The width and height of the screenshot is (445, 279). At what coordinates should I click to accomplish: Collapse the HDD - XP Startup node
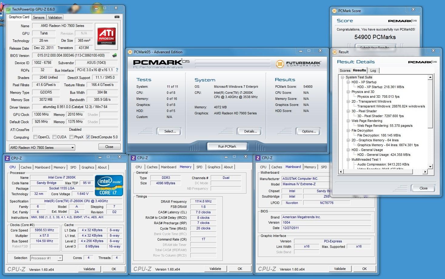pos(348,82)
